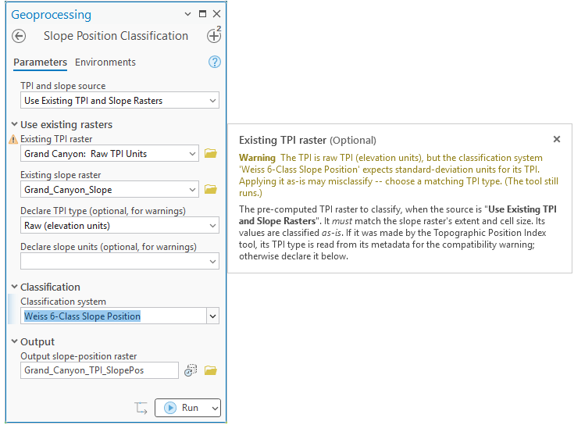Collapse the Output section
Viewport: 574px width, 425px height.
tap(14, 341)
